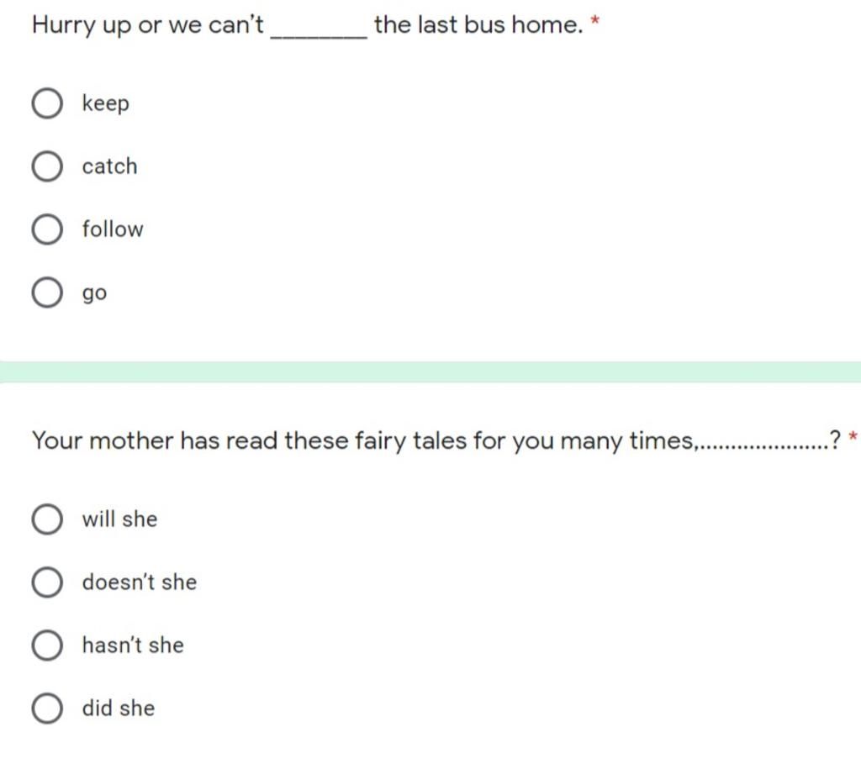Choose the 'catch' radio circle
The height and width of the screenshot is (769, 861).
47,166
